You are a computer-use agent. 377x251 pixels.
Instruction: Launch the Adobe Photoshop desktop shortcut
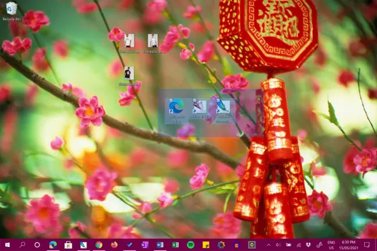point(223,107)
